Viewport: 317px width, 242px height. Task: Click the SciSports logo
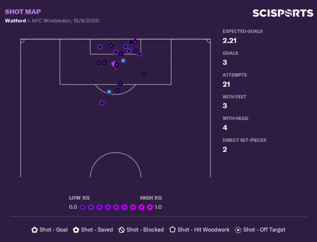[283, 13]
